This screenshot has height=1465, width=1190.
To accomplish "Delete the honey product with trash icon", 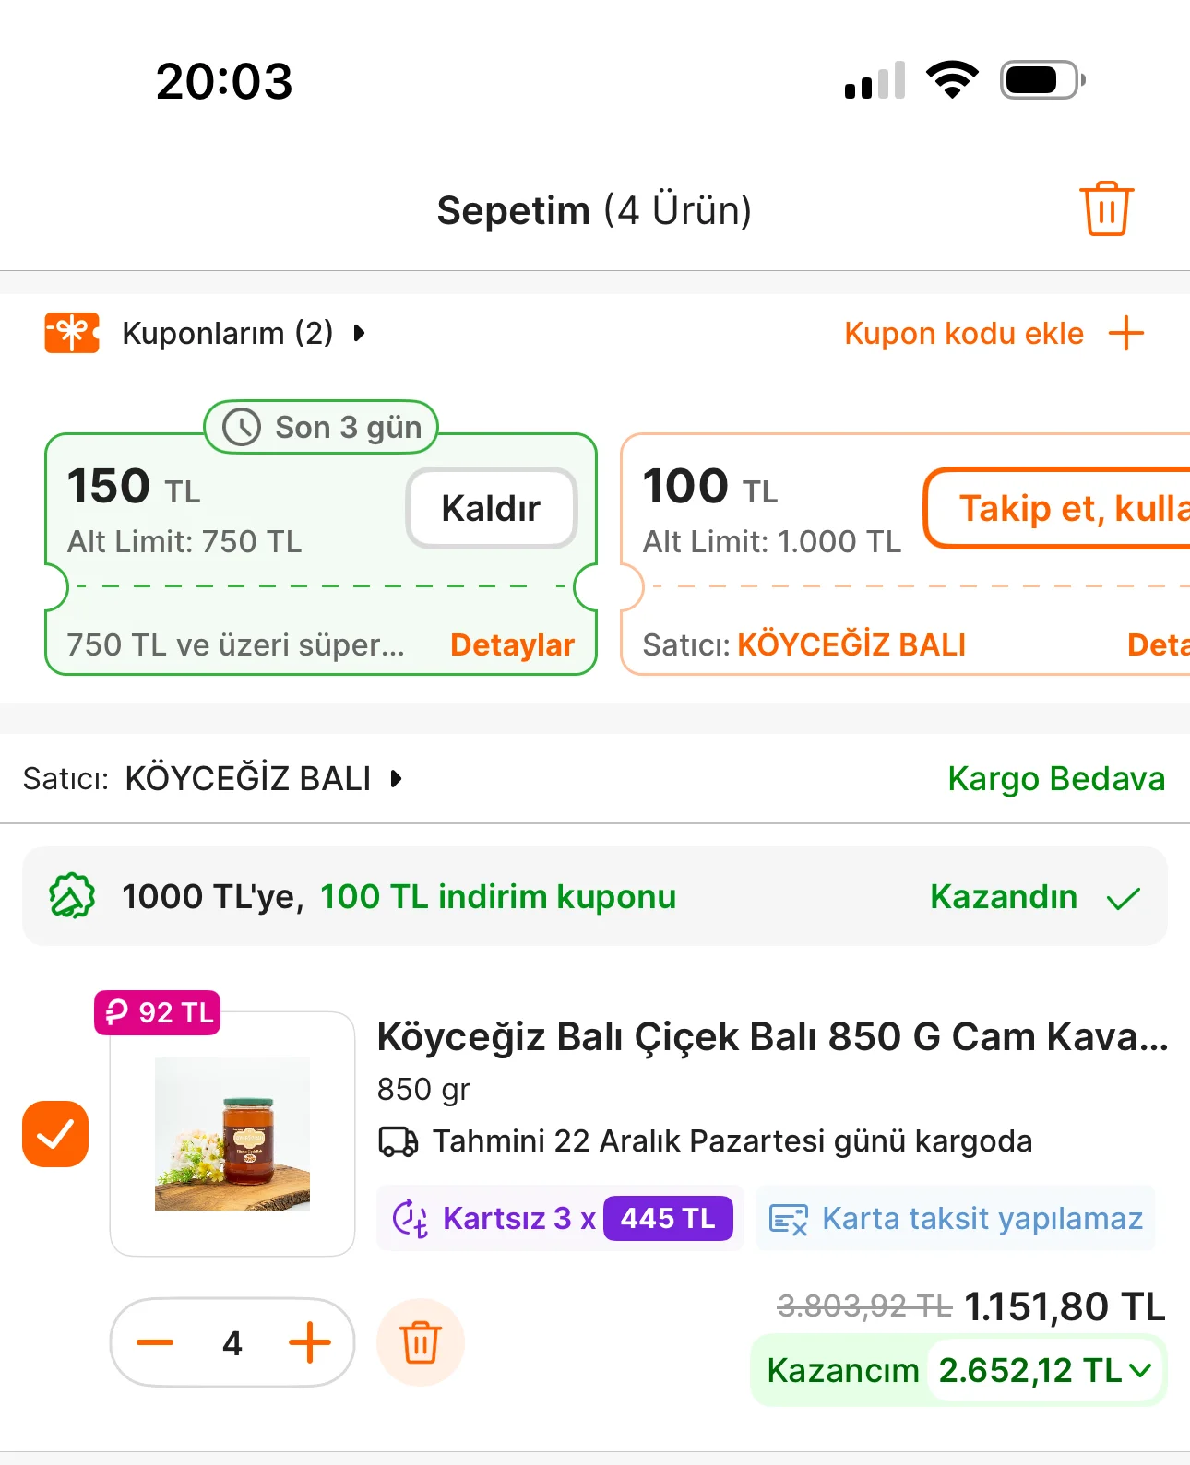I will click(420, 1342).
